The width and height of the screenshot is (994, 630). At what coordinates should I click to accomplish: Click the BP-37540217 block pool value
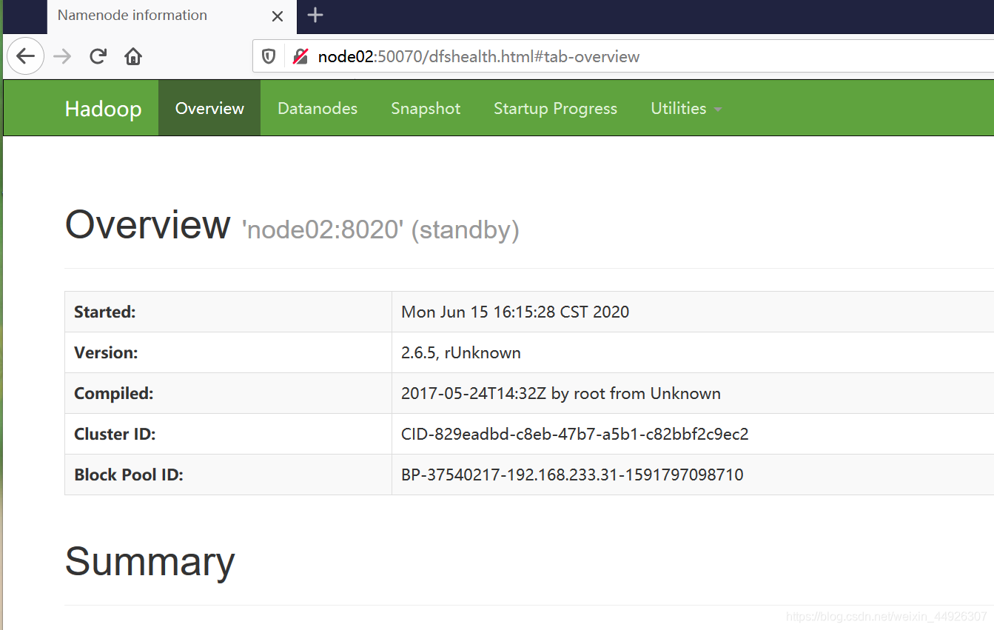point(572,475)
